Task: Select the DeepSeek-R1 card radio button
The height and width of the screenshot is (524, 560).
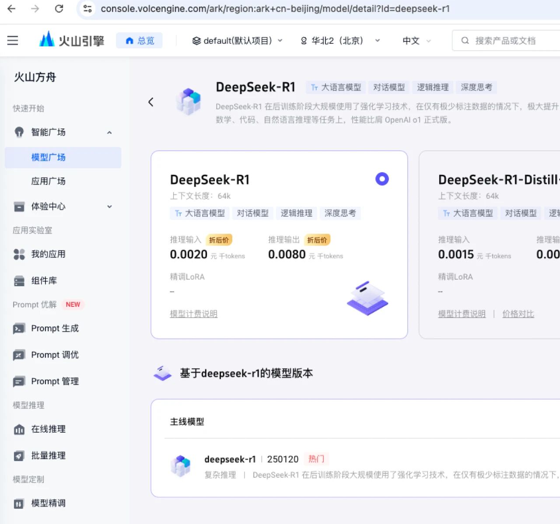Action: coord(382,179)
